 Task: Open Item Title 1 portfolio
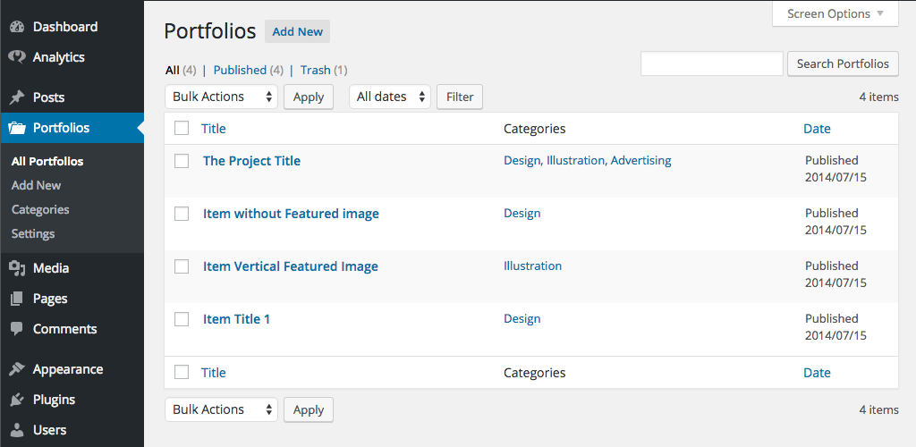click(x=236, y=319)
